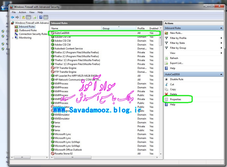Select the Windows Firewall root tree node
The height and width of the screenshot is (167, 227).
[32, 23]
